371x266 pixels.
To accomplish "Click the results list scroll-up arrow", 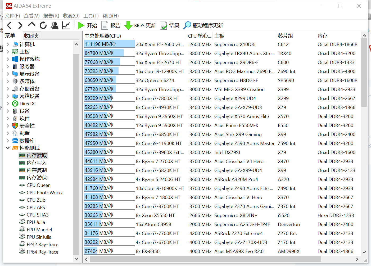I will pos(364,35).
